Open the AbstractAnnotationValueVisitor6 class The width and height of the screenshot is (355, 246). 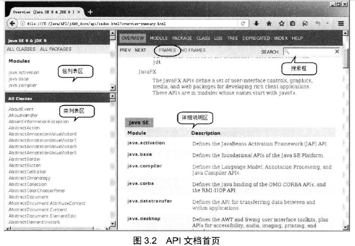pos(43,134)
